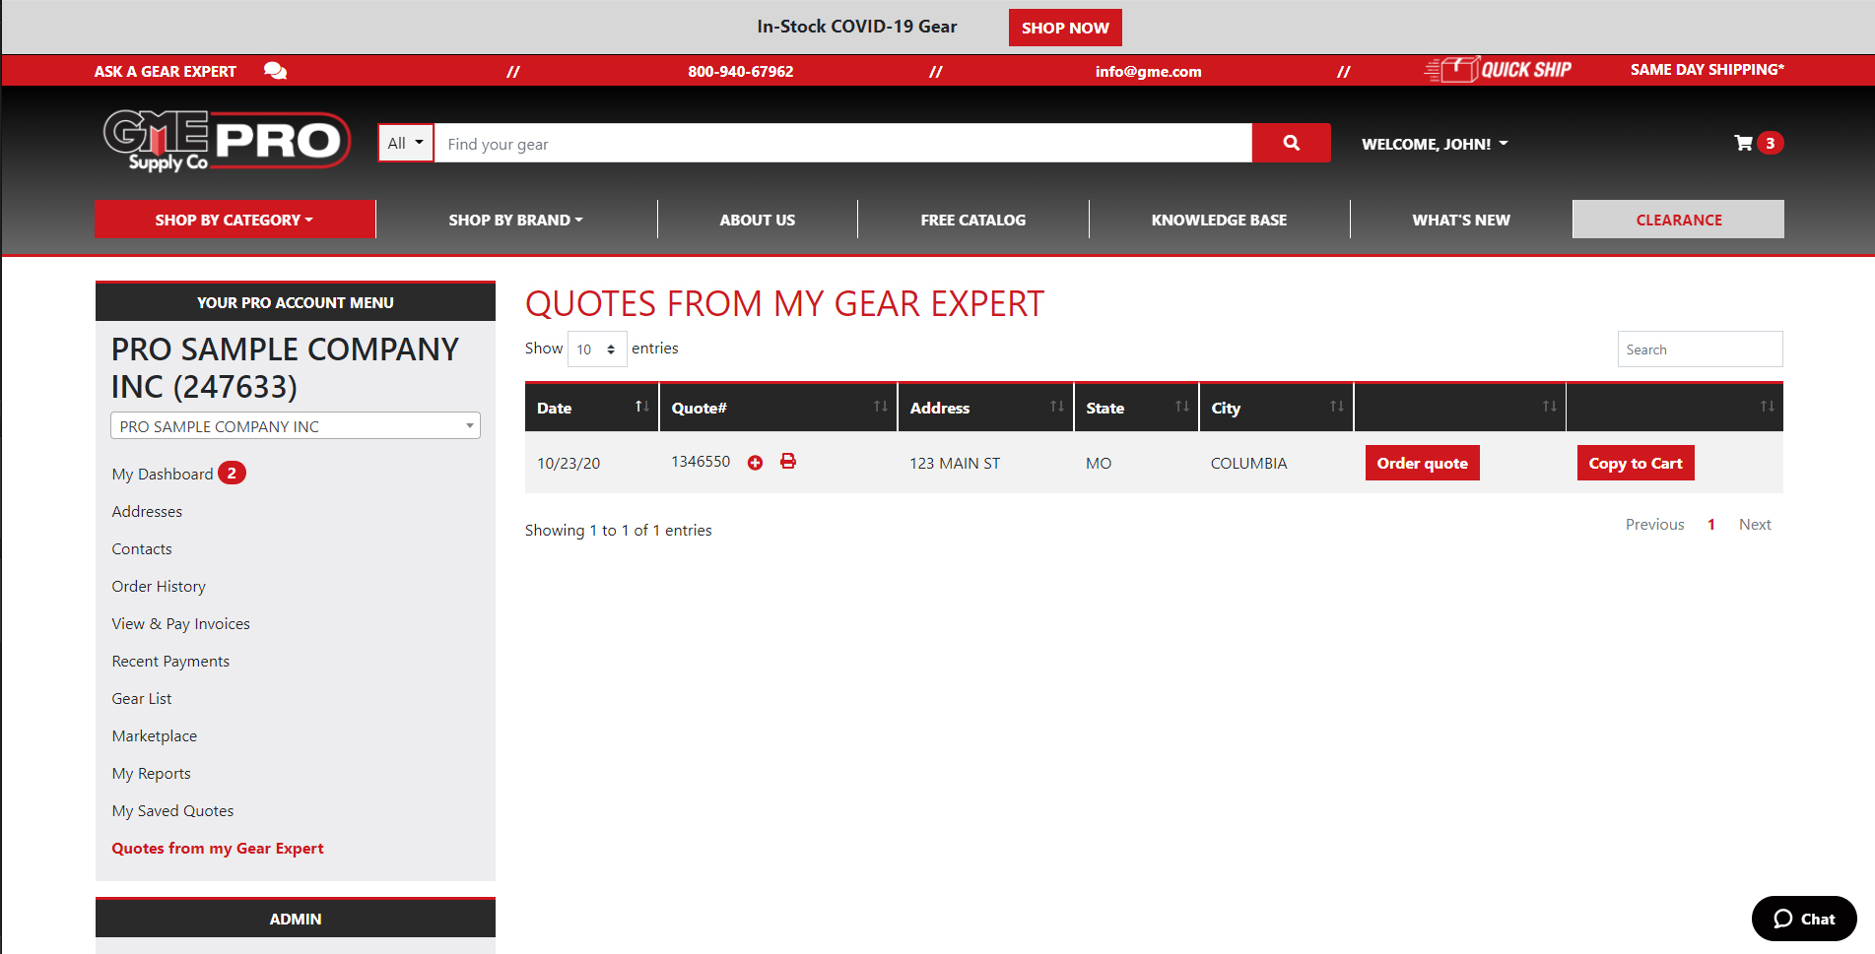This screenshot has width=1875, height=954.
Task: Open View & Pay Invoices
Action: tap(180, 624)
